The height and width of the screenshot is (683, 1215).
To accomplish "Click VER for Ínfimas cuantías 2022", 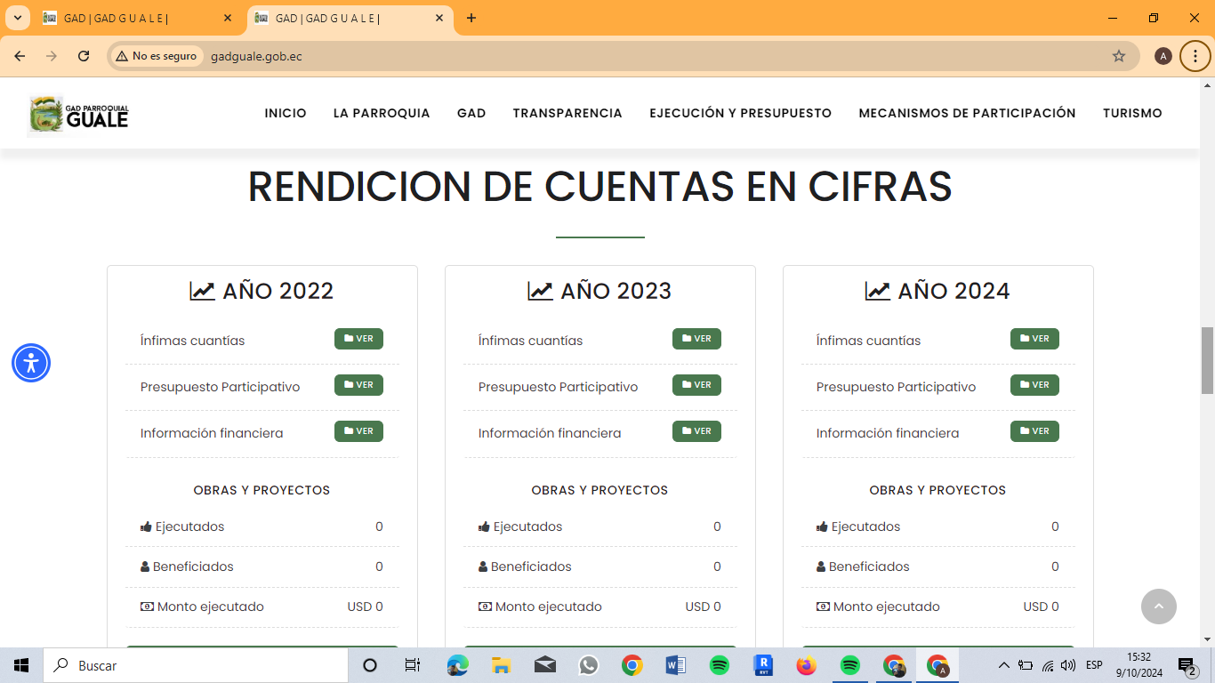I will point(358,339).
